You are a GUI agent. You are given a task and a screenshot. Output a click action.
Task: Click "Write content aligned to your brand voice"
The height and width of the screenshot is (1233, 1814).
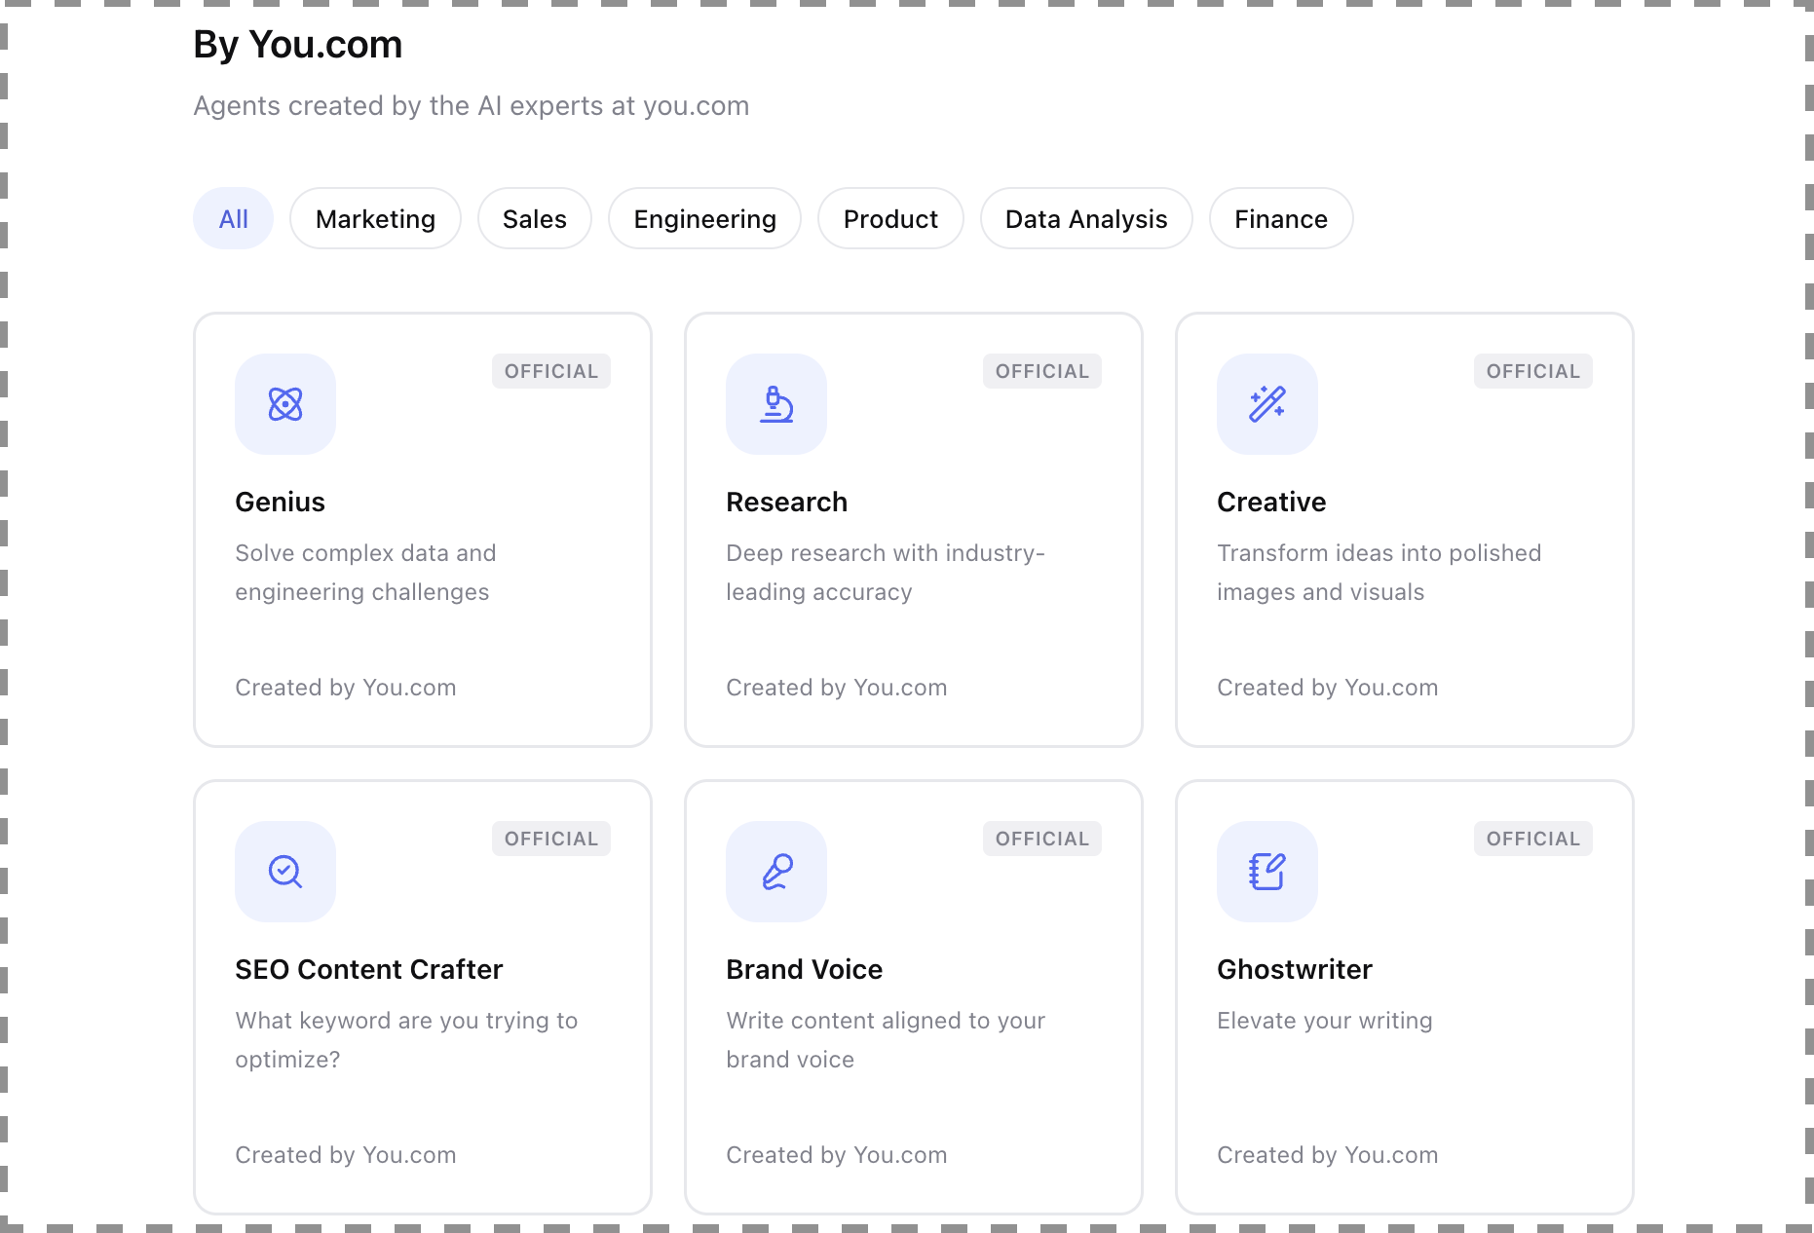(x=886, y=1040)
